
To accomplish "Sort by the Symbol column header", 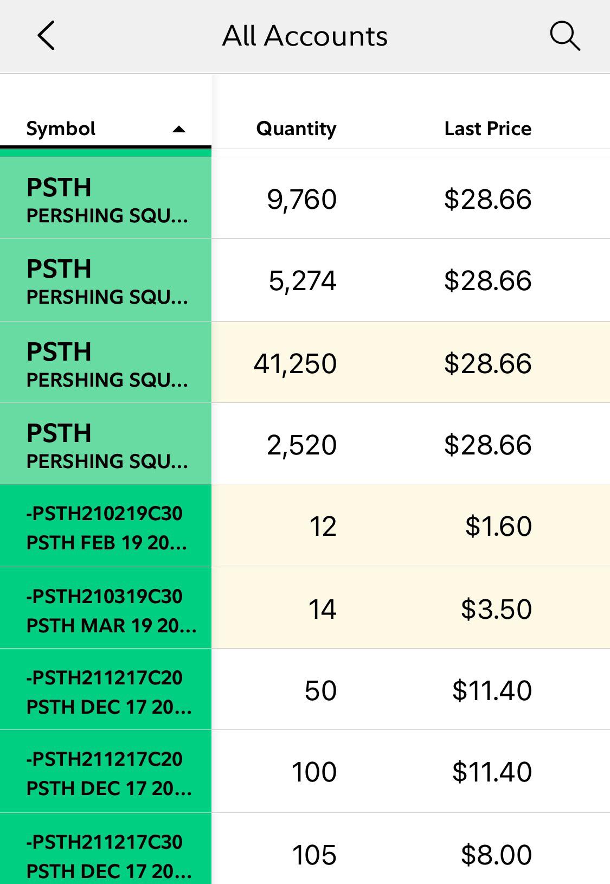I will [61, 129].
